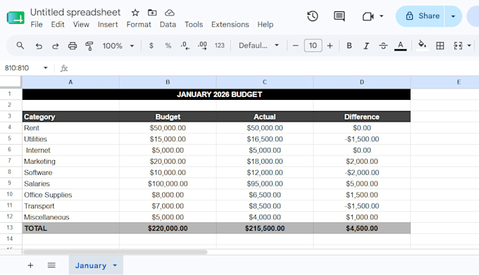Screen dimensions: 479x275
Task: Select the Miscellaneous category cell
Action: pyautogui.click(x=70, y=217)
